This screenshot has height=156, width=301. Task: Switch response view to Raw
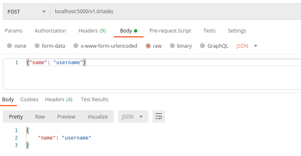[40, 117]
